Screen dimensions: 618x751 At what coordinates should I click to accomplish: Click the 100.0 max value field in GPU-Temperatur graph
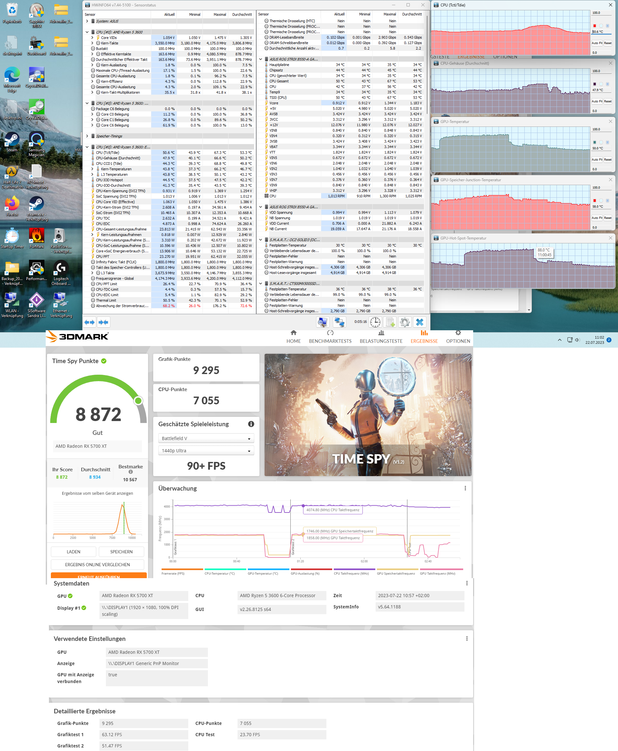coord(600,129)
